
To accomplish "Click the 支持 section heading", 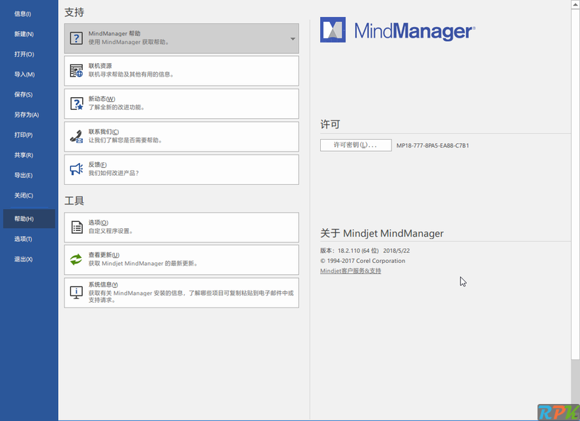I will (x=74, y=12).
